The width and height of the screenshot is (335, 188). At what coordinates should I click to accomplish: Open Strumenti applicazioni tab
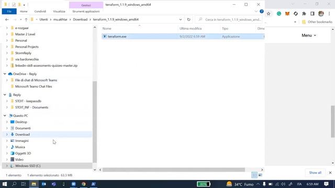coord(86,11)
